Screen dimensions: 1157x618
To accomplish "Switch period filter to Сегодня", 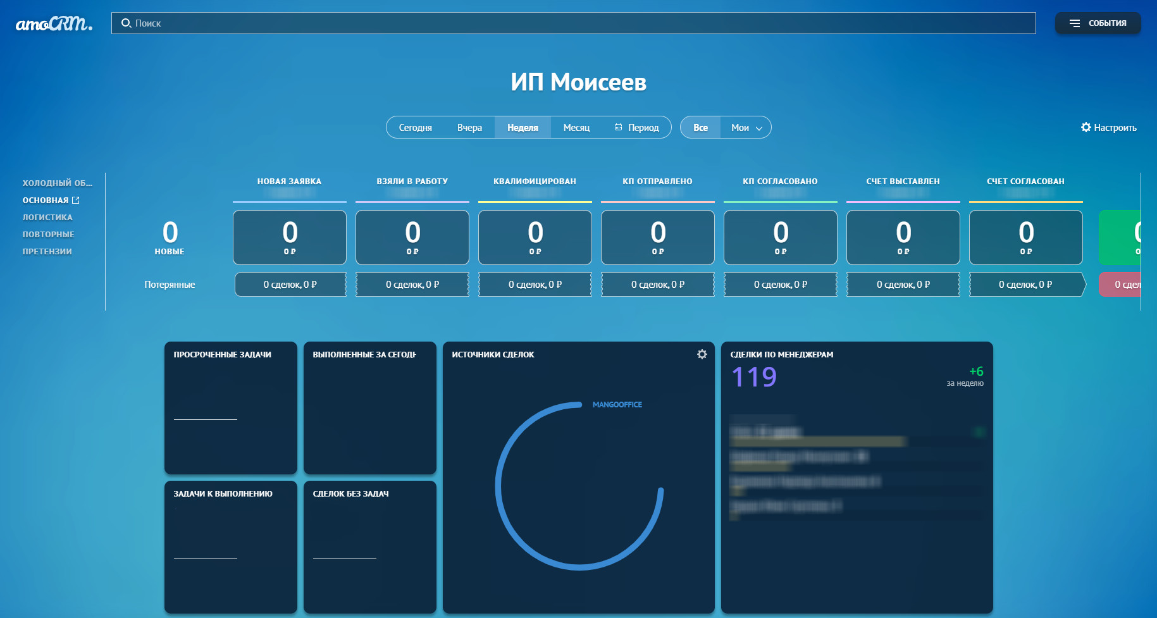I will coord(415,127).
